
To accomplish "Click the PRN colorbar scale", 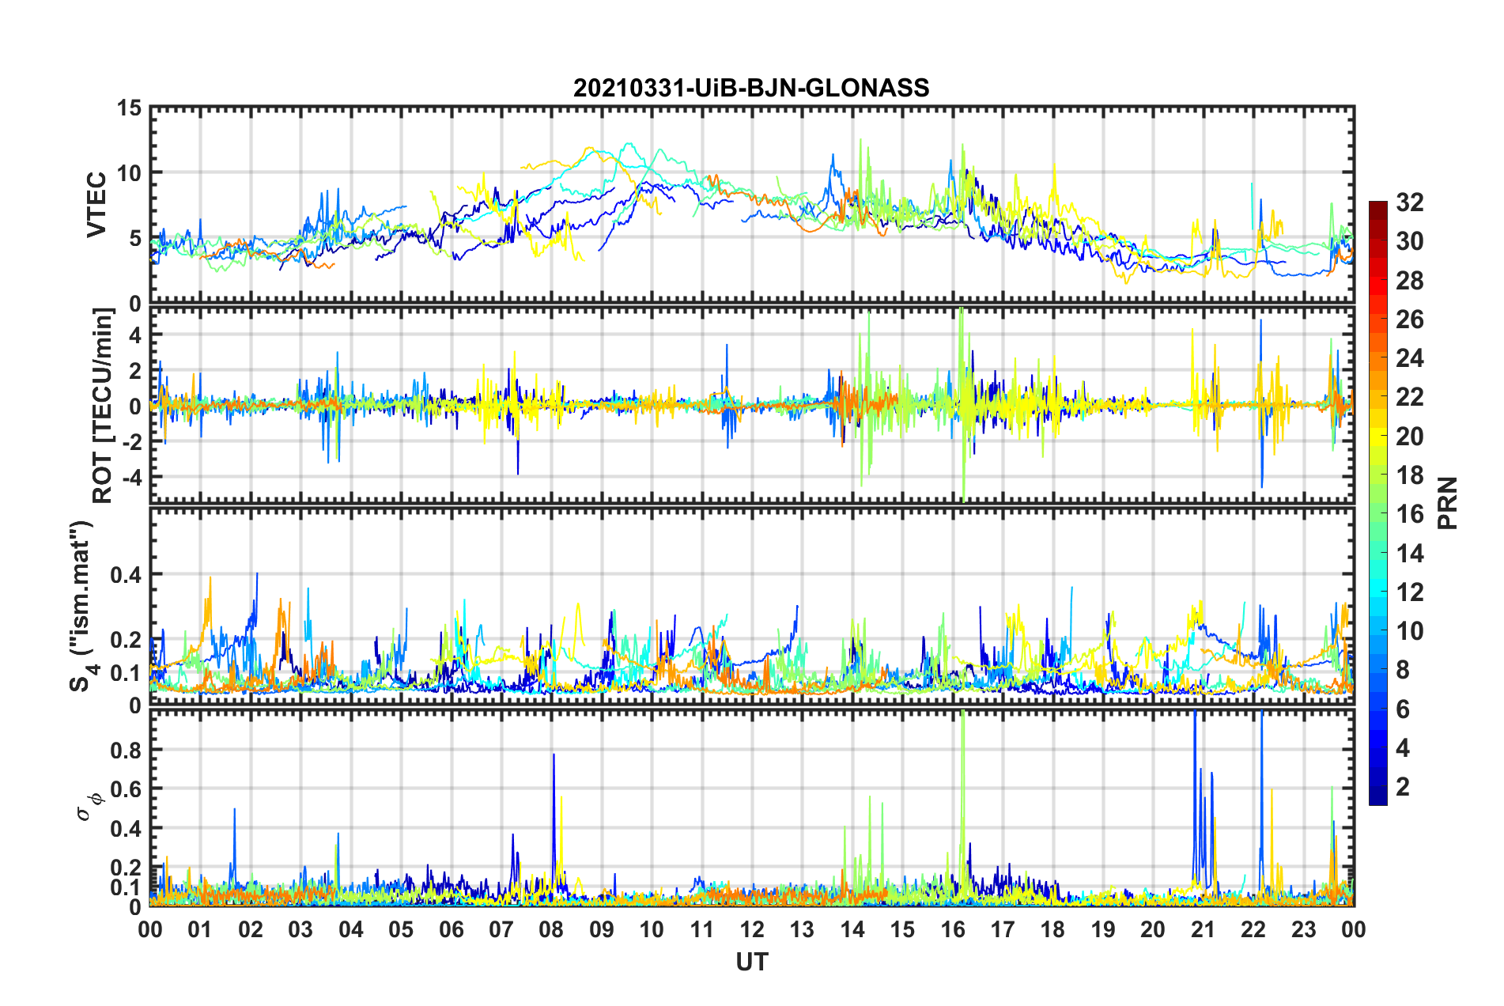I will [x=1378, y=503].
